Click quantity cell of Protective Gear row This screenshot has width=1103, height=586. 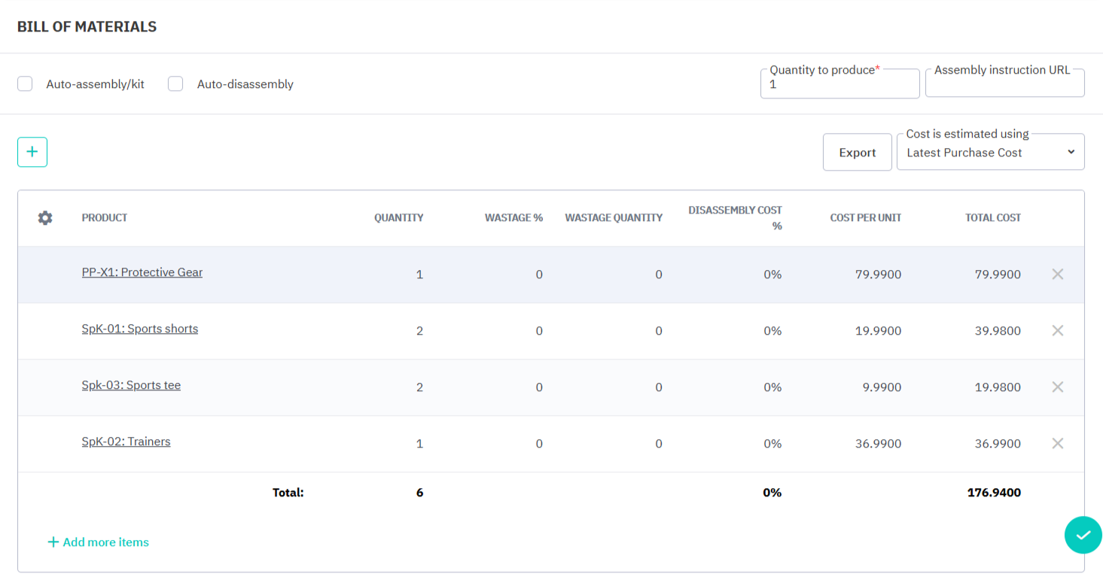point(419,275)
